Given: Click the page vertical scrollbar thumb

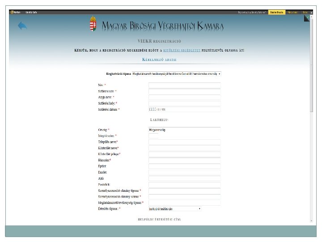Looking at the screenshot, I should tap(311, 65).
